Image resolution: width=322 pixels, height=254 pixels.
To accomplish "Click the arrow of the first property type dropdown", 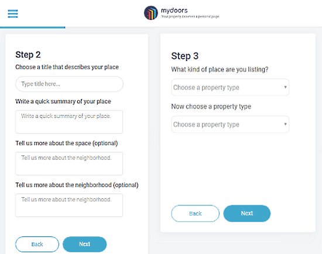I will [285, 87].
